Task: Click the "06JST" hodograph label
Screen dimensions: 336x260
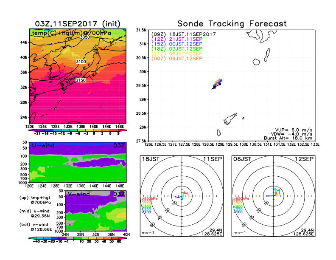Action: point(242,159)
